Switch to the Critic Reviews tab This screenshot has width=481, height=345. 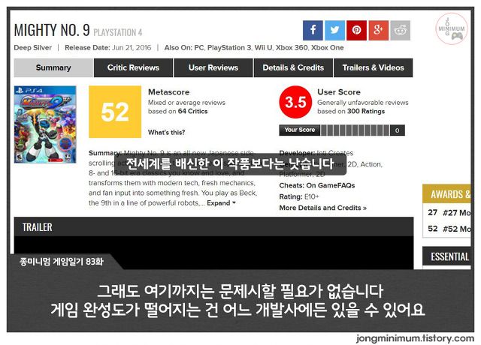133,67
